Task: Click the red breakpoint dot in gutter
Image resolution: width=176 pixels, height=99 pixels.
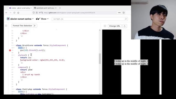Action: point(10,50)
